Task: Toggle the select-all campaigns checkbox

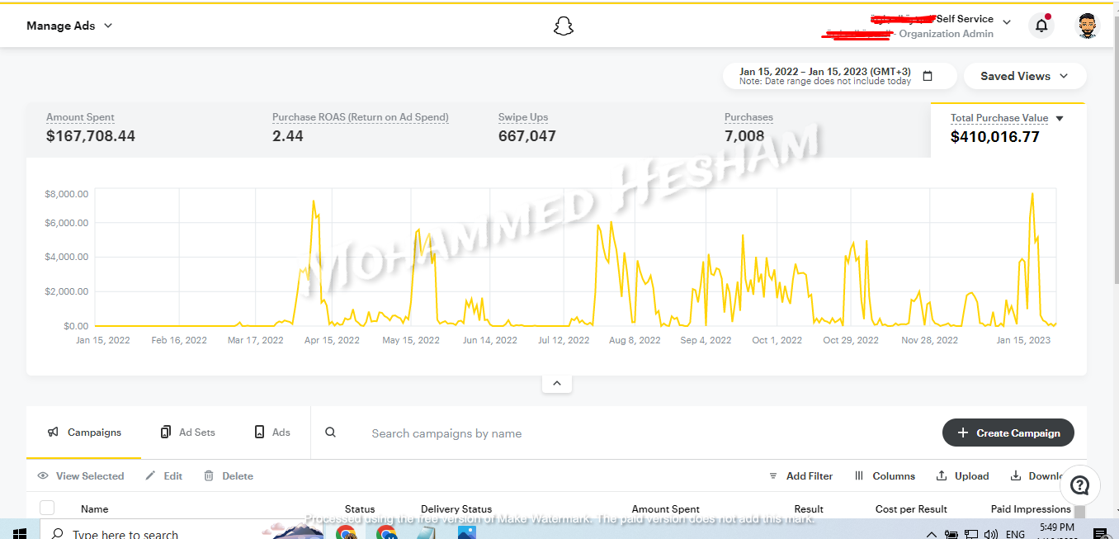Action: point(47,508)
